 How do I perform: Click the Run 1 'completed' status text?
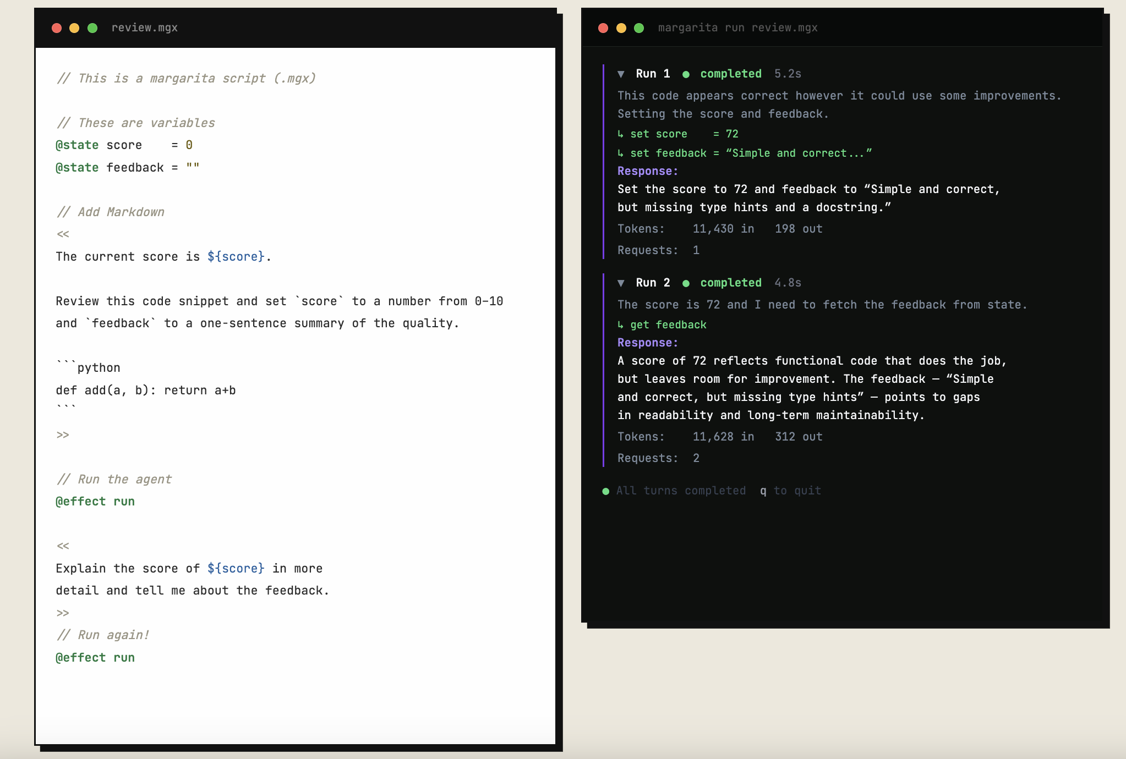point(731,74)
